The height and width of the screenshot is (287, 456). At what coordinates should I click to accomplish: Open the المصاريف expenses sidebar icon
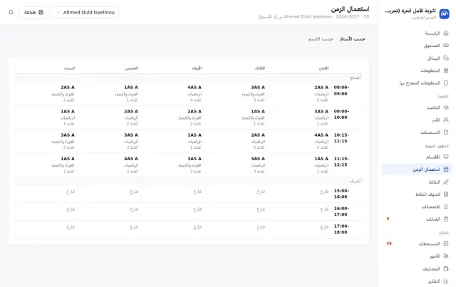(446, 268)
